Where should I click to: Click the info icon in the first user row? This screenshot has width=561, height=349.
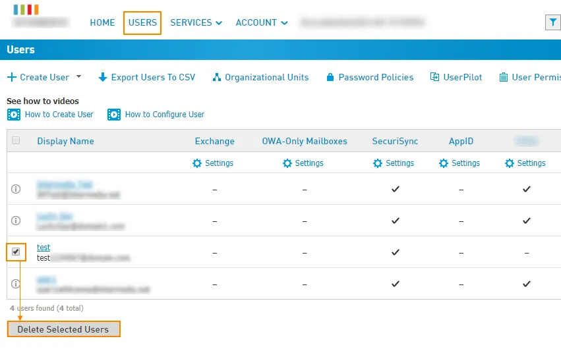tap(16, 189)
